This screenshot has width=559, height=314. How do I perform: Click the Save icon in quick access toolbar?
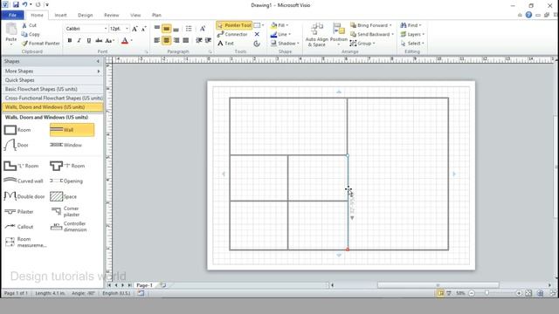point(16,5)
